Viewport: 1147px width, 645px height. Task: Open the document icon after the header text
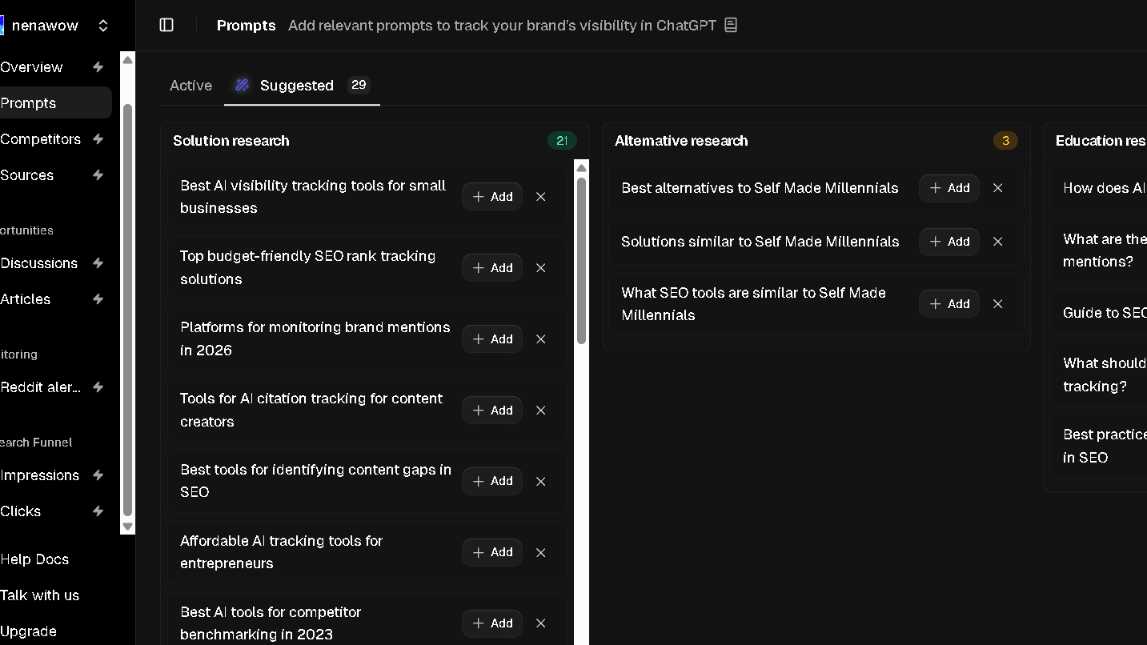click(x=730, y=25)
